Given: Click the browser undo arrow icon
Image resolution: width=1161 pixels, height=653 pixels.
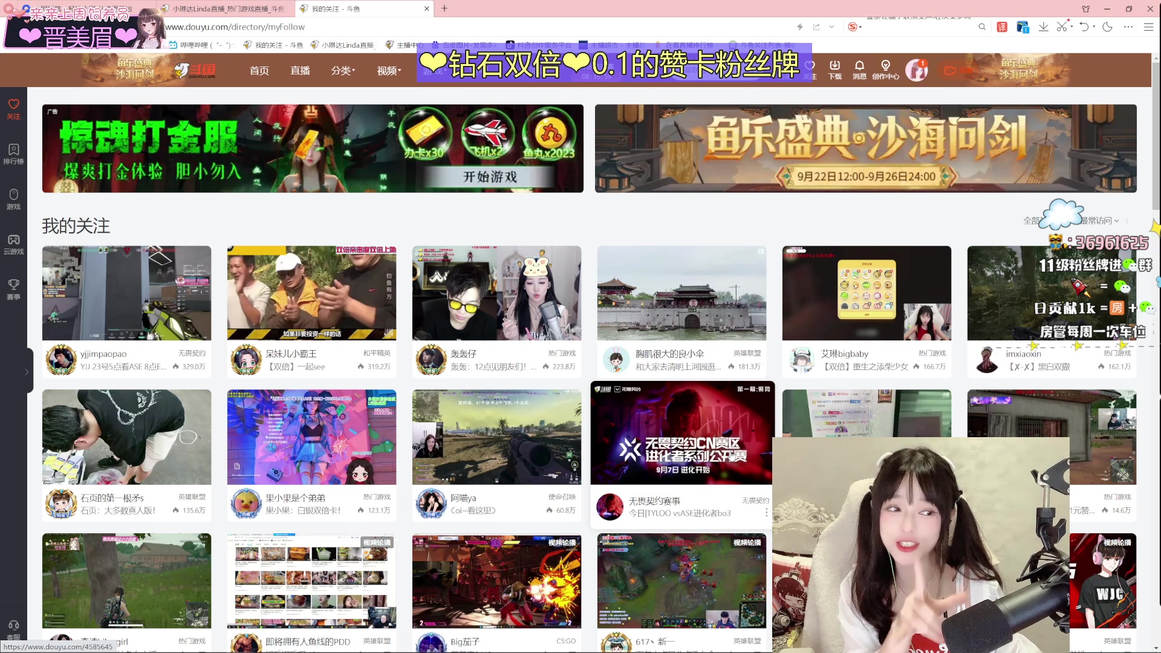Looking at the screenshot, I should tap(1084, 27).
